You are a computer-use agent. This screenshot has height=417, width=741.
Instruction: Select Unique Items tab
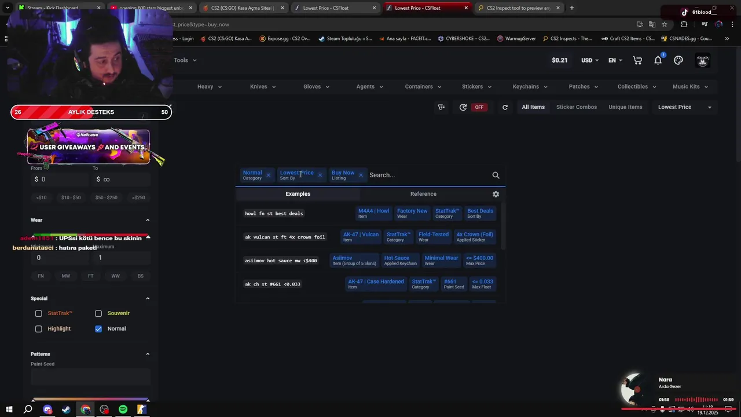pyautogui.click(x=625, y=107)
